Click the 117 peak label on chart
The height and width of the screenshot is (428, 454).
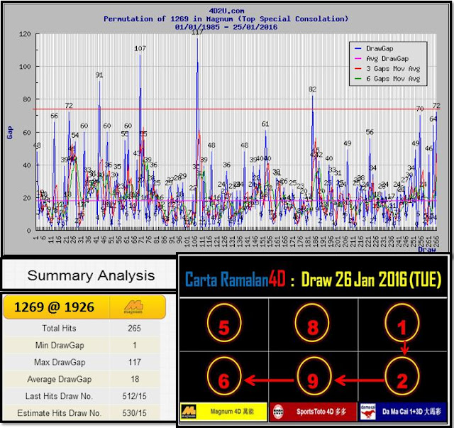[x=197, y=33]
